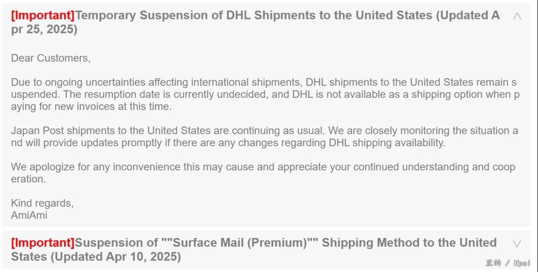Select the "Kind regards," closing line
Viewport: 538px width, 272px height.
(42, 203)
